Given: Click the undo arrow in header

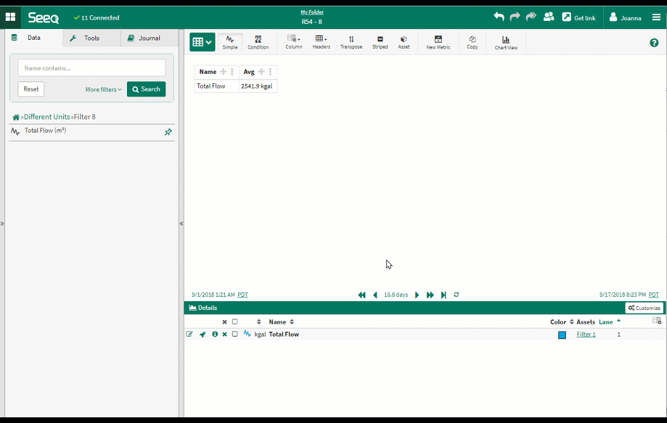Looking at the screenshot, I should coord(499,17).
